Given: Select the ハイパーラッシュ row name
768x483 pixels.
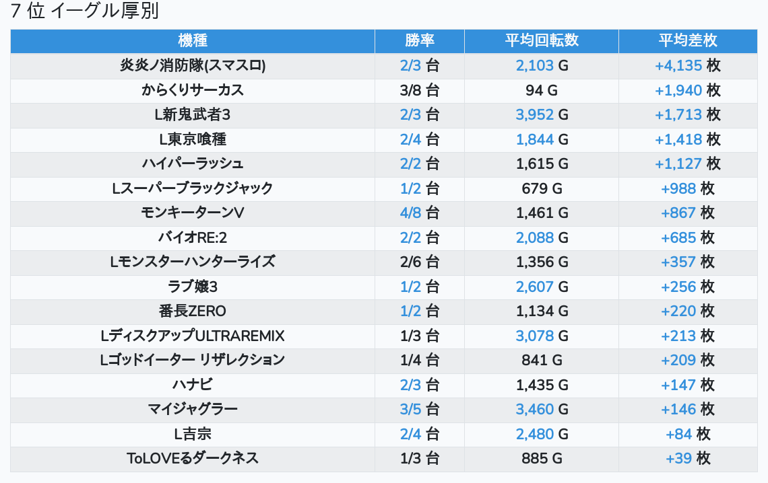Looking at the screenshot, I should point(193,163).
